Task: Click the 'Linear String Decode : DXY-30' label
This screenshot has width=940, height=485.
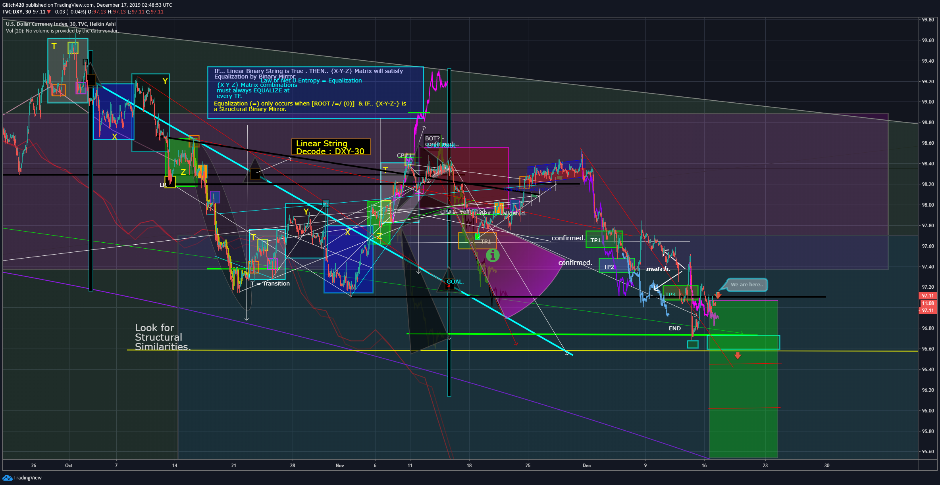Action: pyautogui.click(x=331, y=147)
